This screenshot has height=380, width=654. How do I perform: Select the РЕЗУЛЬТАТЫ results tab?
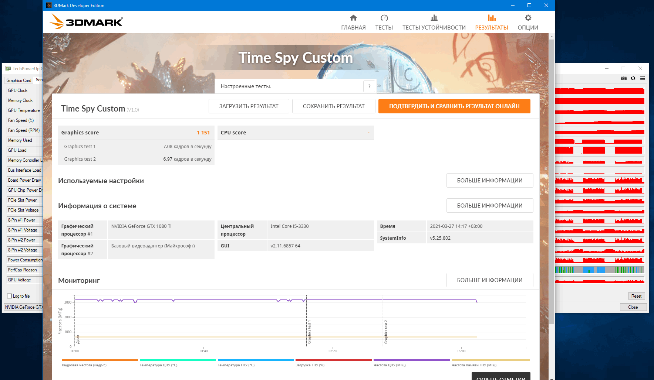492,23
